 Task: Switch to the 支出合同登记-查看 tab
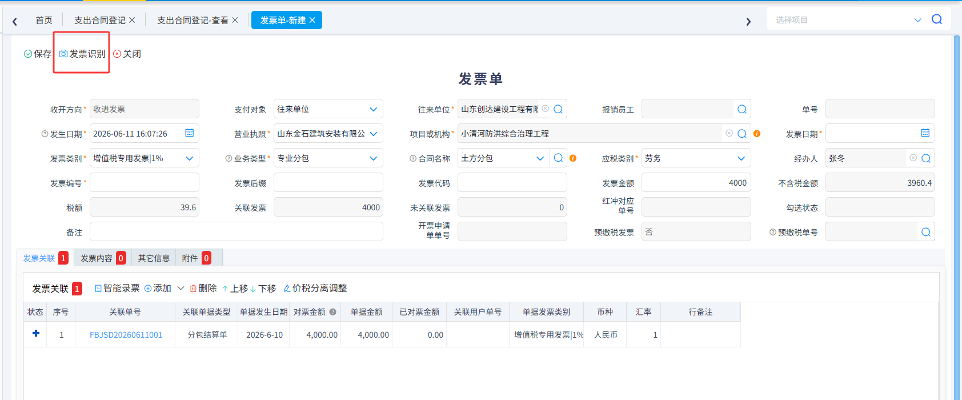(x=193, y=20)
